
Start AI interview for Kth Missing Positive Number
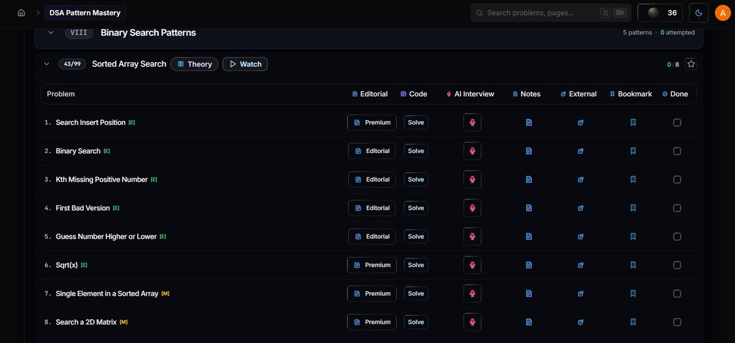[472, 179]
